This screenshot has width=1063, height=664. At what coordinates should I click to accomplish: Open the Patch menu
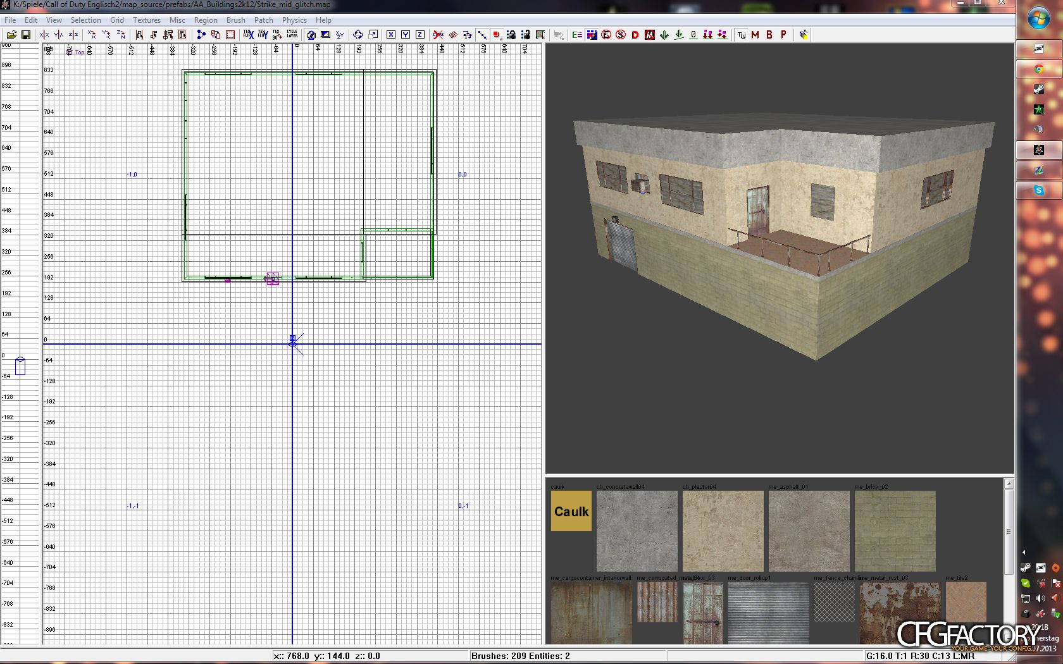coord(264,20)
